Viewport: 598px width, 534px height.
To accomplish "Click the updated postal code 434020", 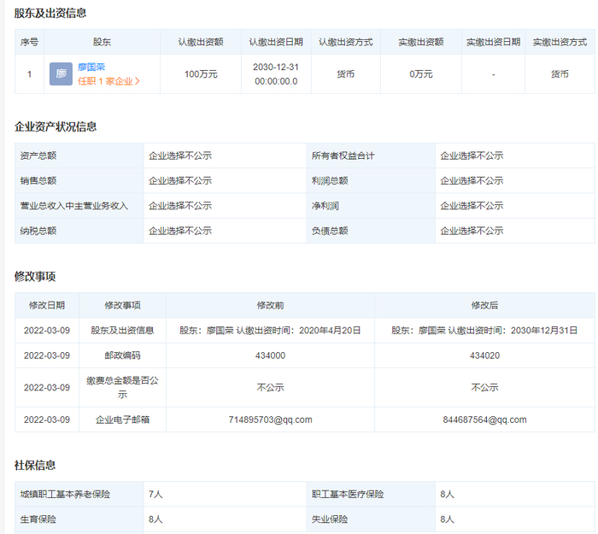I will (x=484, y=355).
